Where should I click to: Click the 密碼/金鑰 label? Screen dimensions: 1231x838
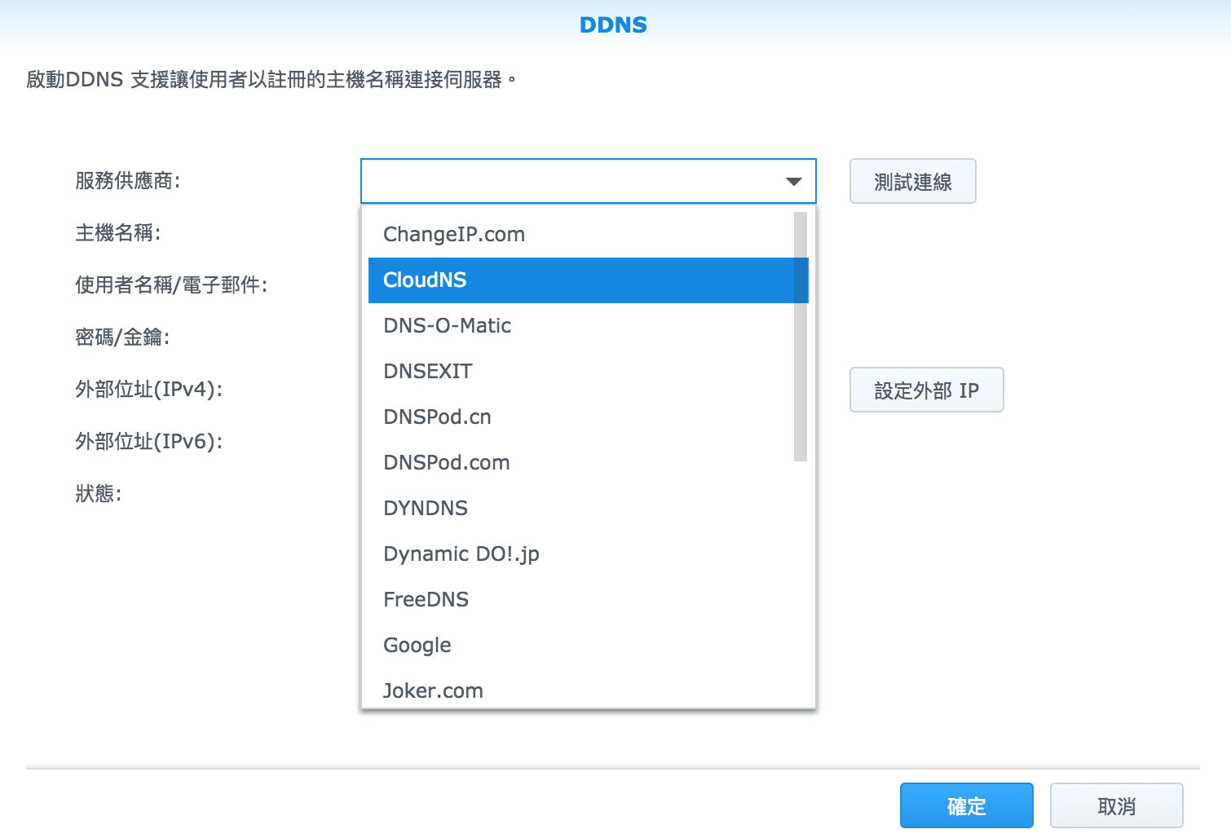click(122, 337)
